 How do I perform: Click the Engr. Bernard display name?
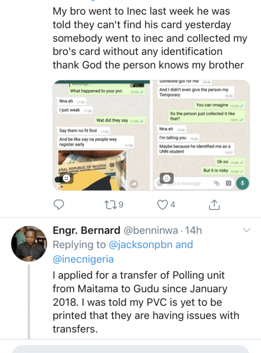click(86, 230)
